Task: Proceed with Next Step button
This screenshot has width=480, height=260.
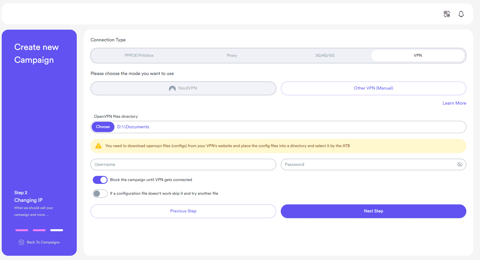Action: tap(373, 211)
